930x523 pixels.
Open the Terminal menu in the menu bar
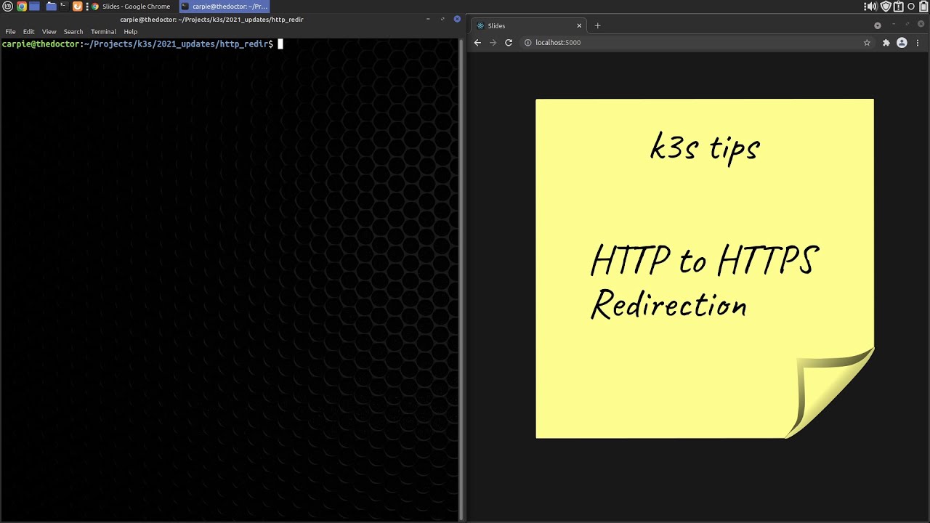tap(103, 32)
